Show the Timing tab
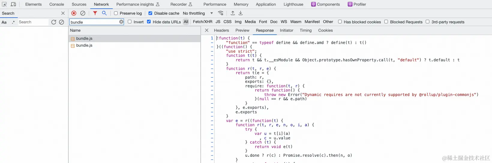 coord(306,30)
